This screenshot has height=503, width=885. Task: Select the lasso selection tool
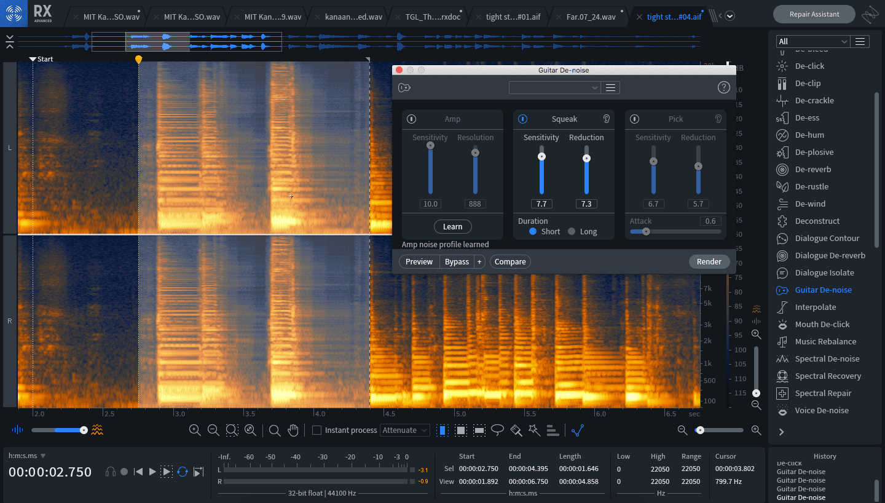498,430
